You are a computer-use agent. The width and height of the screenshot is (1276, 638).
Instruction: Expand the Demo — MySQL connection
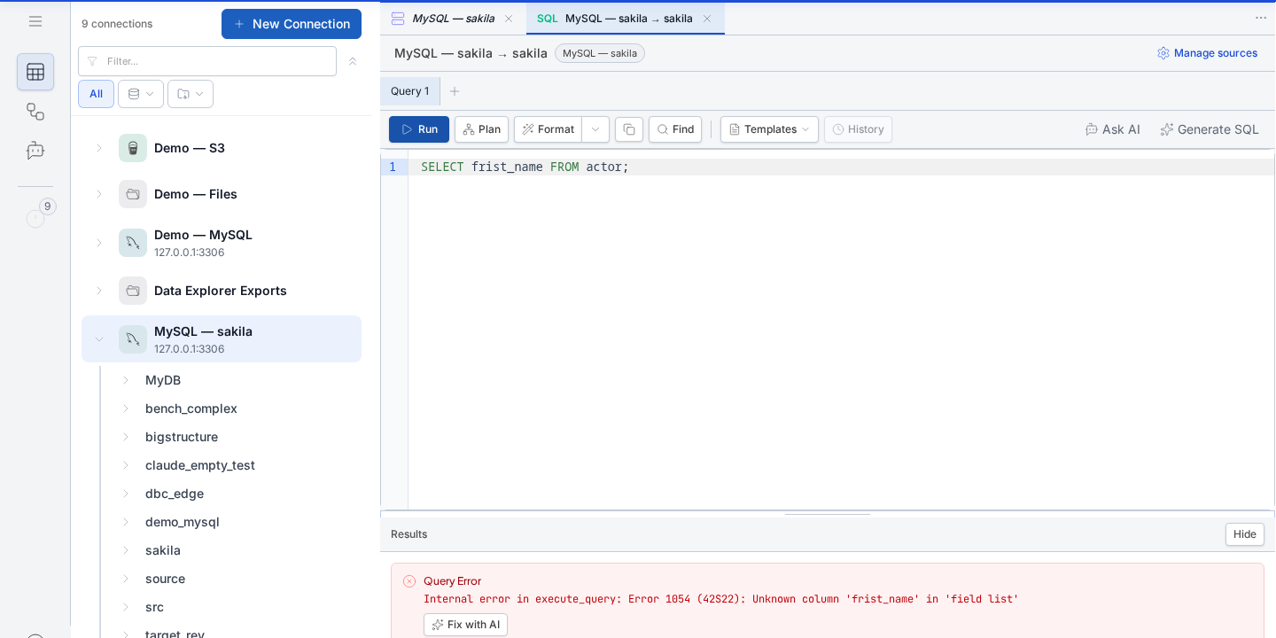99,243
